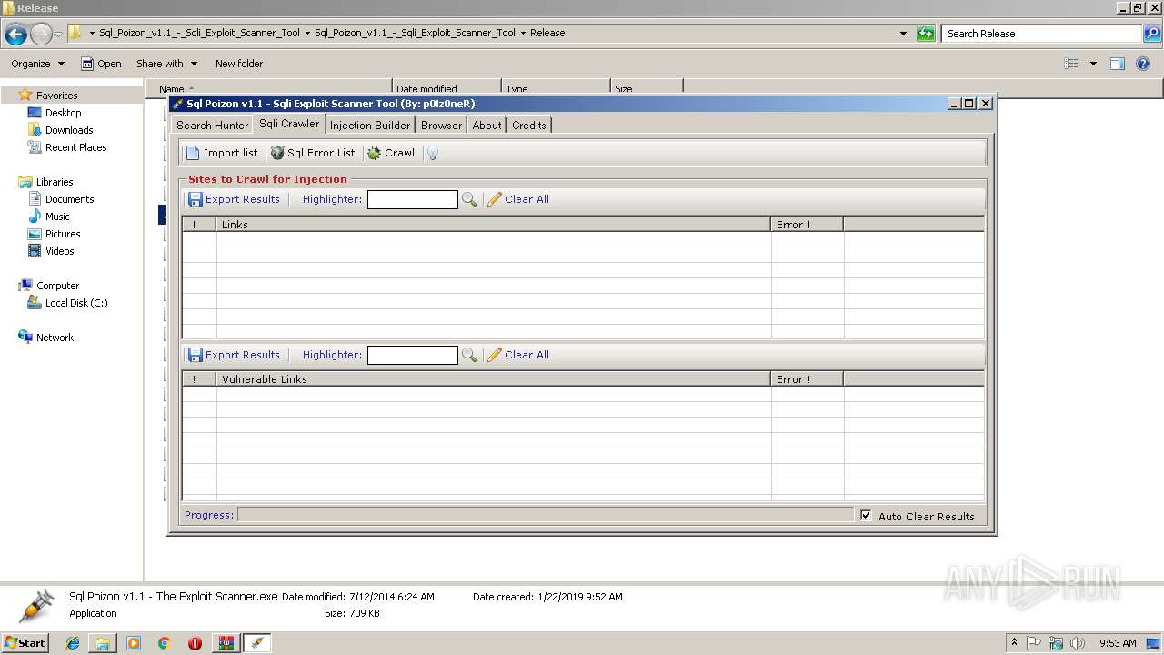Image resolution: width=1164 pixels, height=655 pixels.
Task: Open the Injection Builder tab
Action: [x=370, y=125]
